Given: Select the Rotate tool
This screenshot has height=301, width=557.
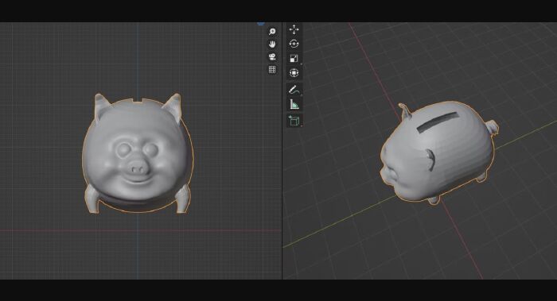Looking at the screenshot, I should pos(294,44).
